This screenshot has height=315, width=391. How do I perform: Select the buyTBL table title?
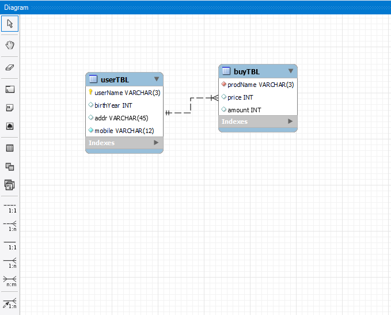coord(246,72)
